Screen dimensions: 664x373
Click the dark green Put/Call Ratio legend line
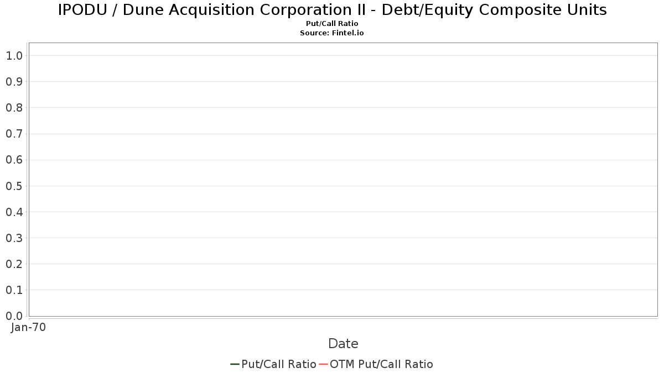pyautogui.click(x=235, y=364)
